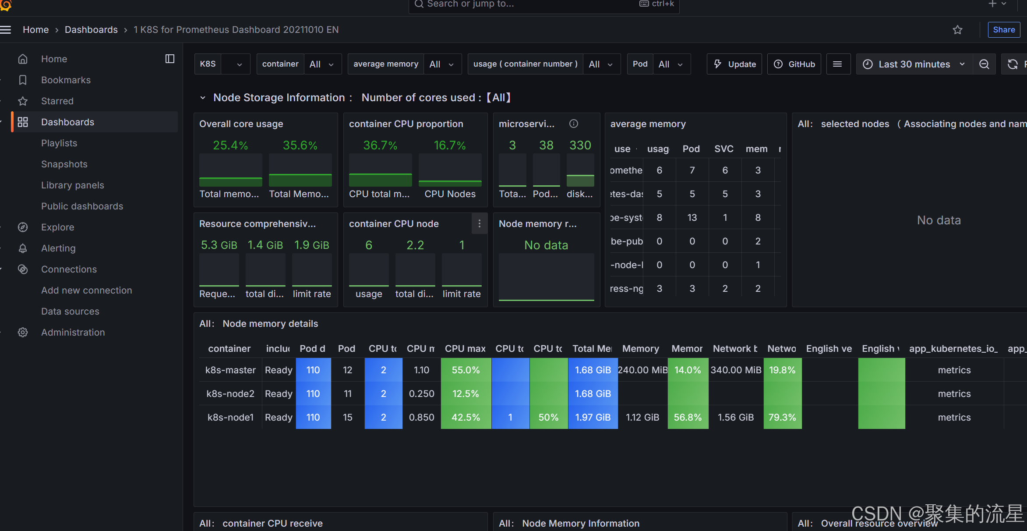Toggle the hamburger navigation menu
1027x531 pixels.
tap(6, 30)
